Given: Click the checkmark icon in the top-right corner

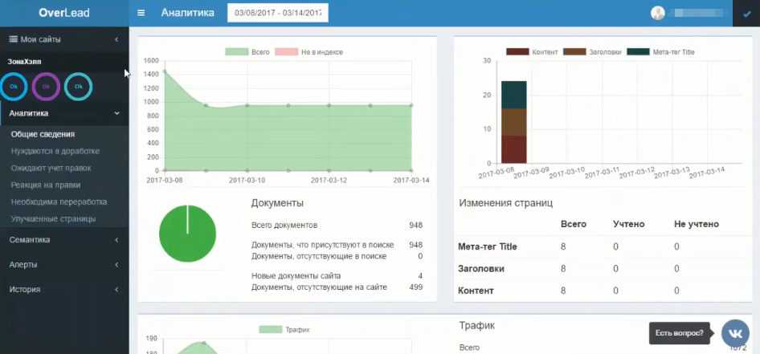Looking at the screenshot, I should [x=747, y=14].
